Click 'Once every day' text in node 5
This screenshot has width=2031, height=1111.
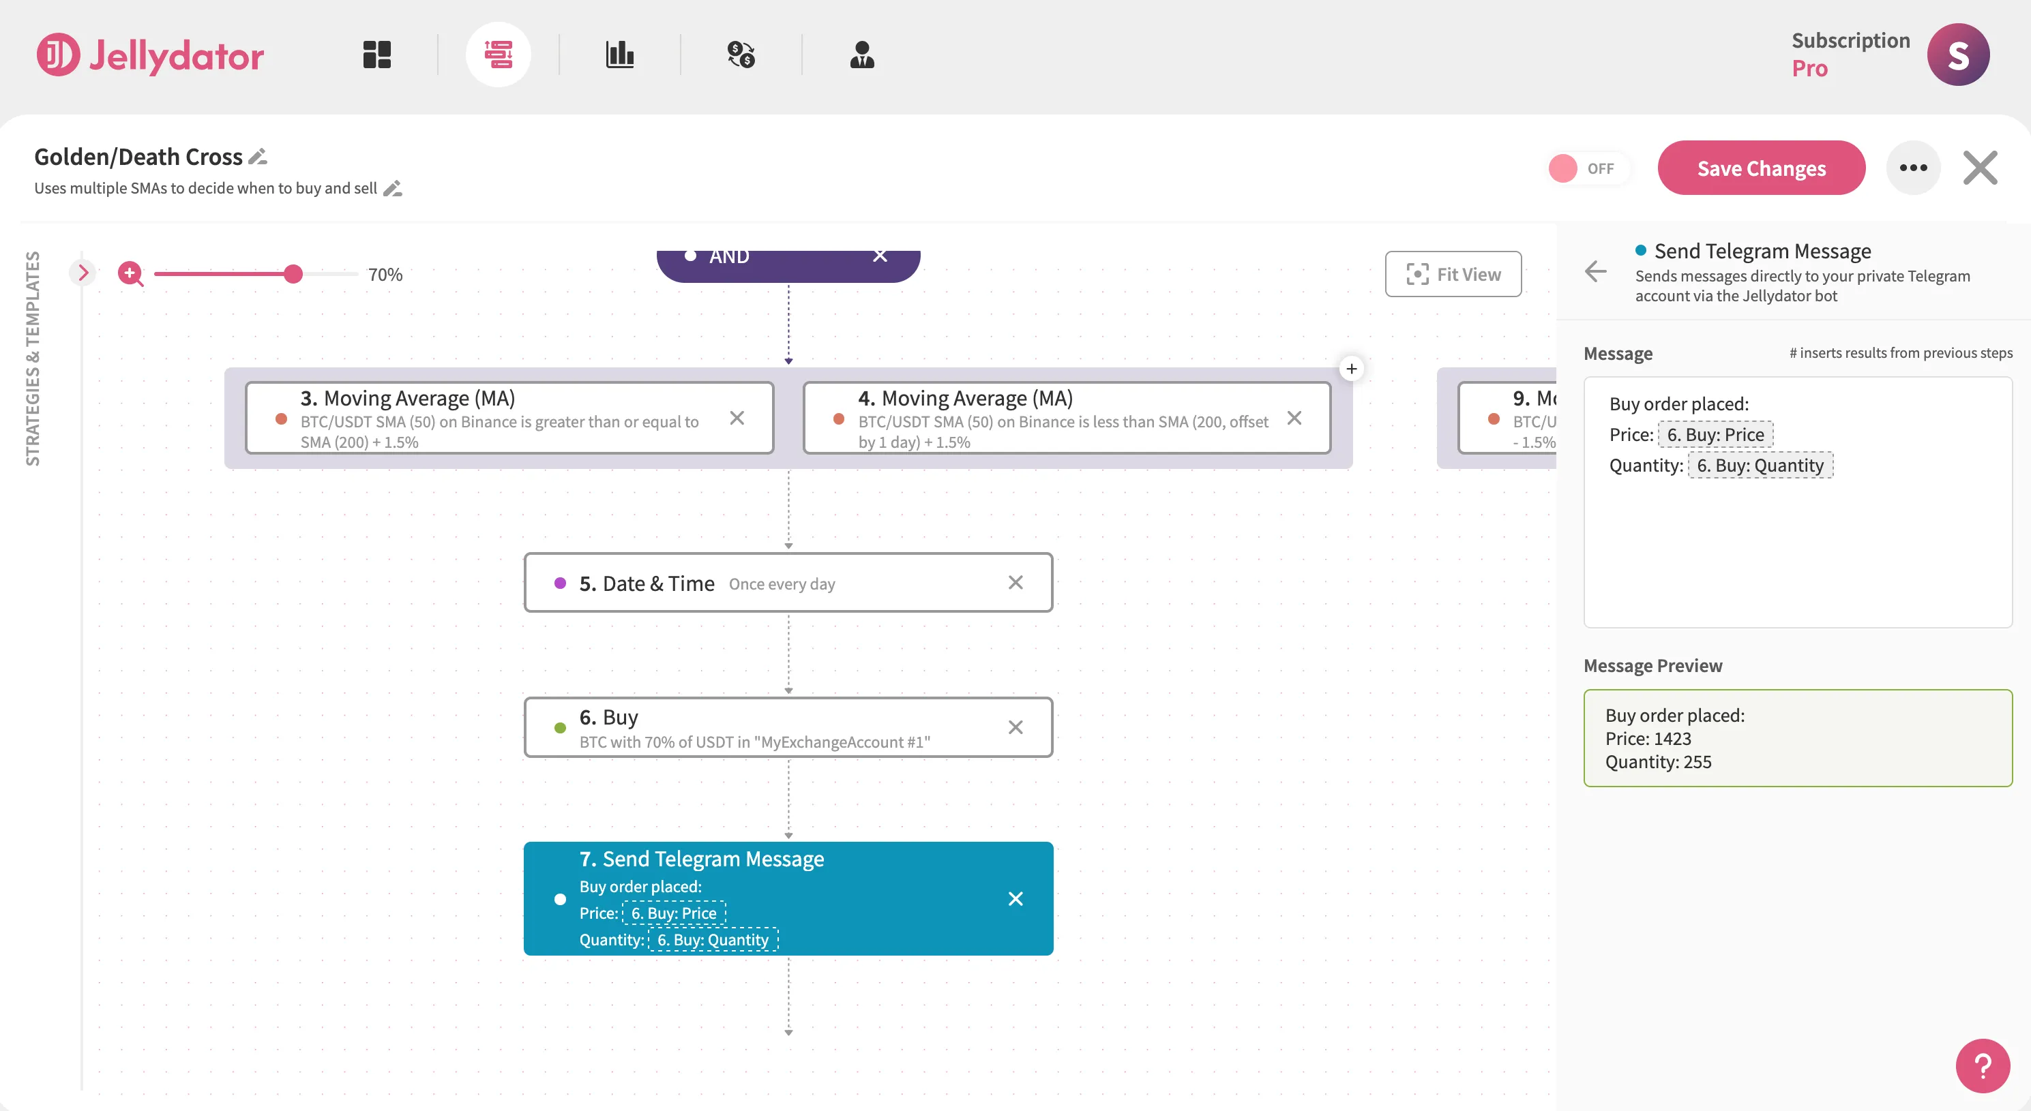click(782, 584)
